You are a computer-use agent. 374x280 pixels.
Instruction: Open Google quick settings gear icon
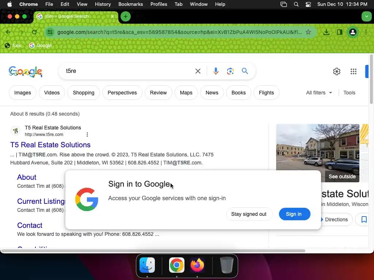[x=336, y=71]
